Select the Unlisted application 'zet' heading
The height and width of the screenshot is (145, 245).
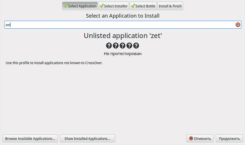[x=123, y=36]
